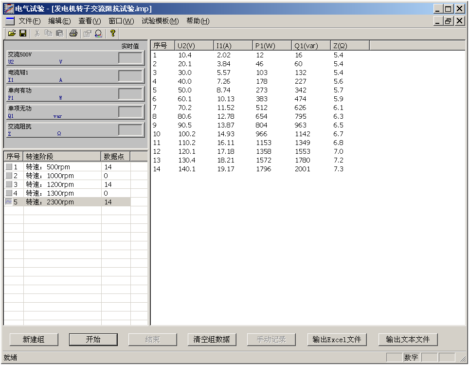Click the curve icon beside 2300rpm row
The width and height of the screenshot is (469, 365).
tap(9, 202)
